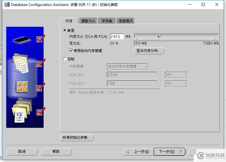Click the red checkmark beside shapes icon

pyautogui.click(x=41, y=87)
